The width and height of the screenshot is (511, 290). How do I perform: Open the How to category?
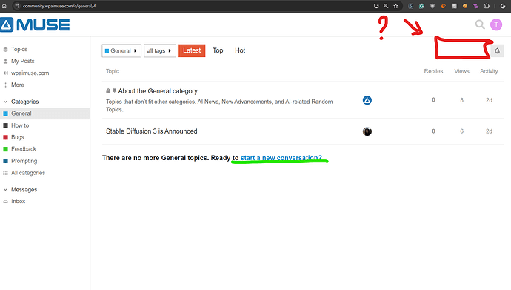(x=20, y=125)
